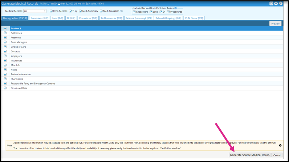Uncheck Responsible Party and Emergency Contacts checkbox
289x162 pixels.
[5, 84]
